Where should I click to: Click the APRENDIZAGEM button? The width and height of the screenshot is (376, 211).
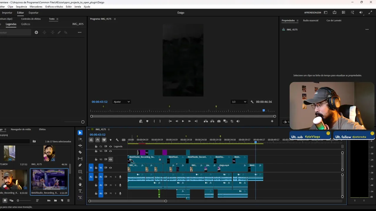pyautogui.click(x=313, y=13)
